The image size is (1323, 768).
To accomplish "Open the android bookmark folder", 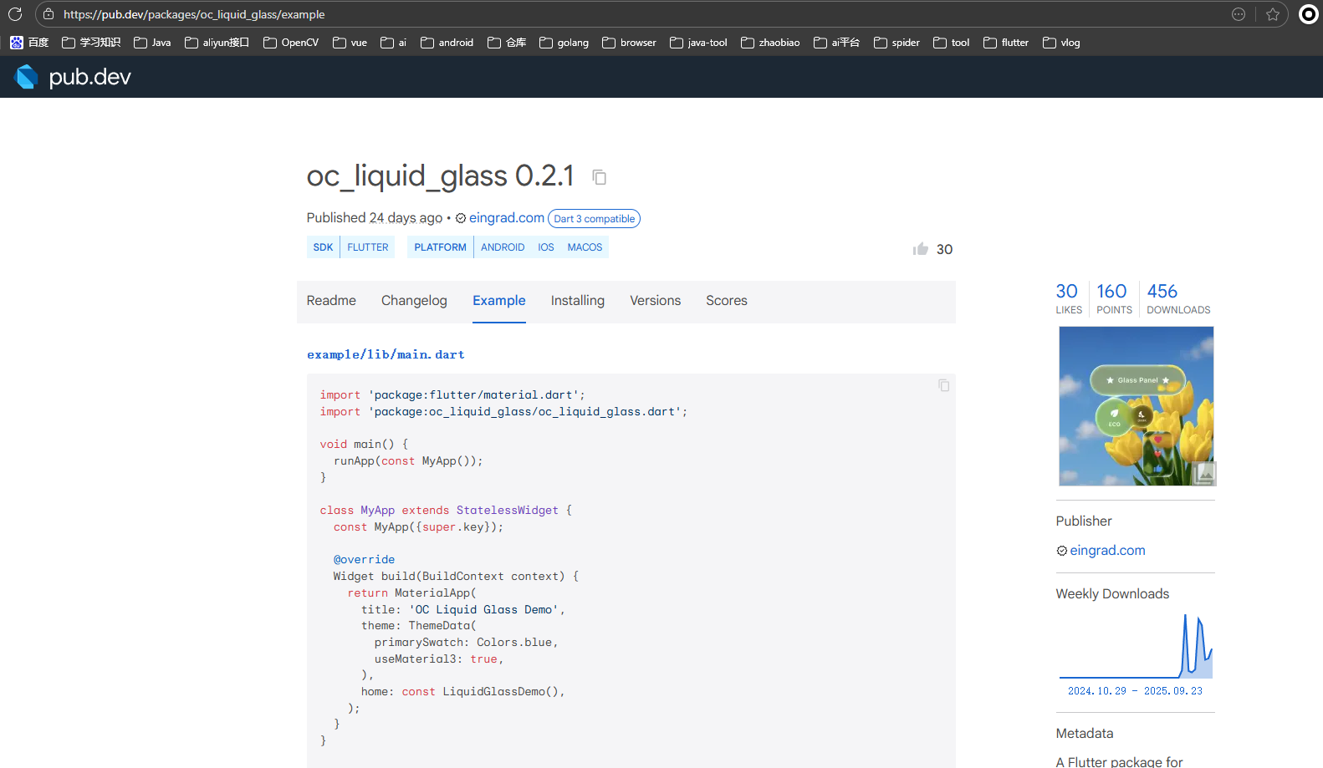I will click(447, 43).
